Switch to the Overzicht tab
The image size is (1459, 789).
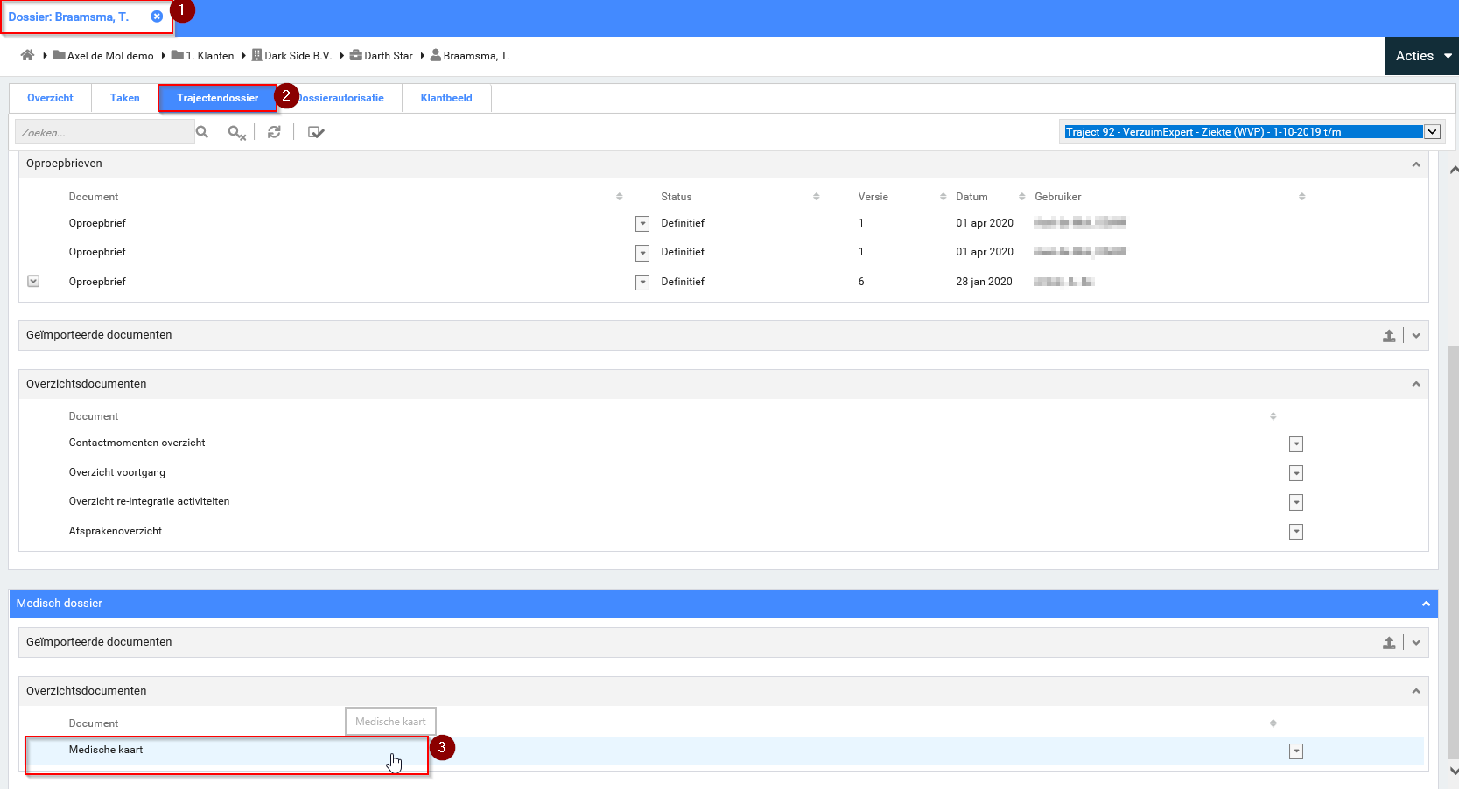tap(50, 98)
